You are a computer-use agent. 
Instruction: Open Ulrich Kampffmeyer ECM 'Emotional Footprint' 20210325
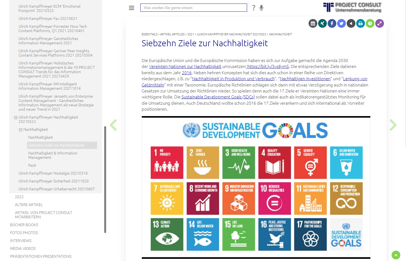[x=50, y=8]
